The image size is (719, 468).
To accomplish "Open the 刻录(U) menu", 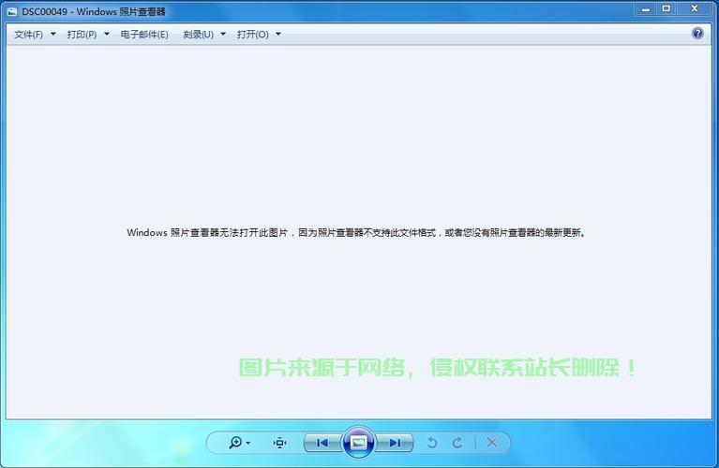I will coord(198,35).
